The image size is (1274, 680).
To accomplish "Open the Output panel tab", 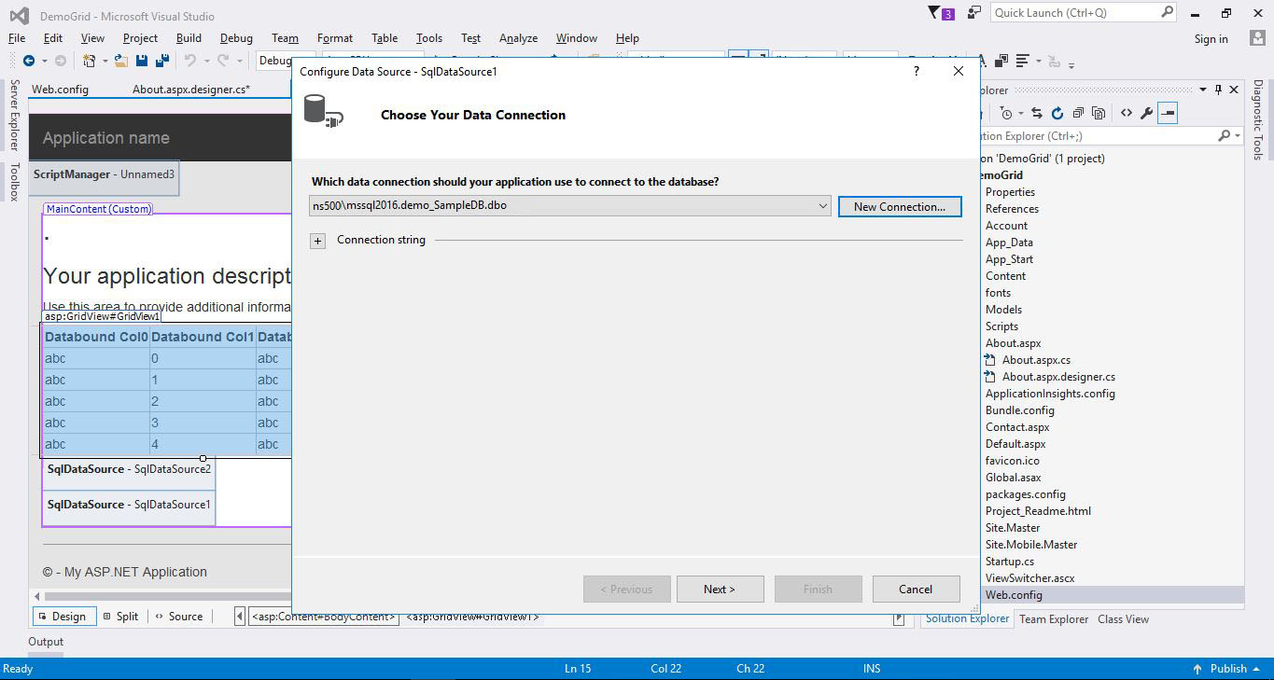I will pyautogui.click(x=46, y=642).
